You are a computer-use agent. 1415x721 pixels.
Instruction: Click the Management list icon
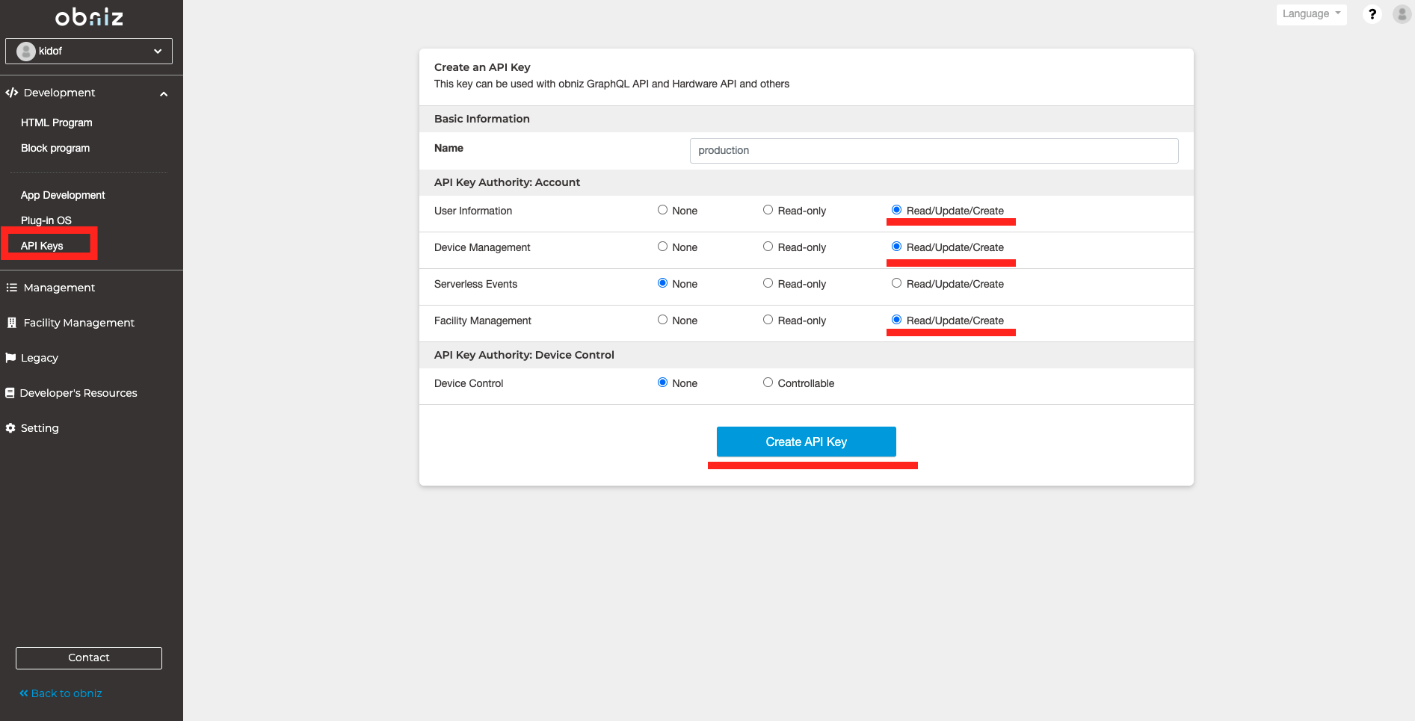(x=11, y=288)
